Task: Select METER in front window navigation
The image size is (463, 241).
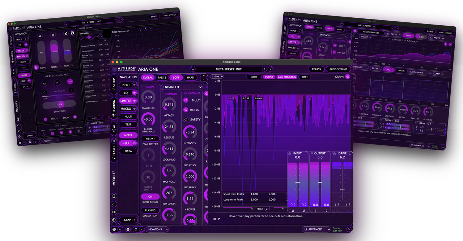Action: coord(128,135)
